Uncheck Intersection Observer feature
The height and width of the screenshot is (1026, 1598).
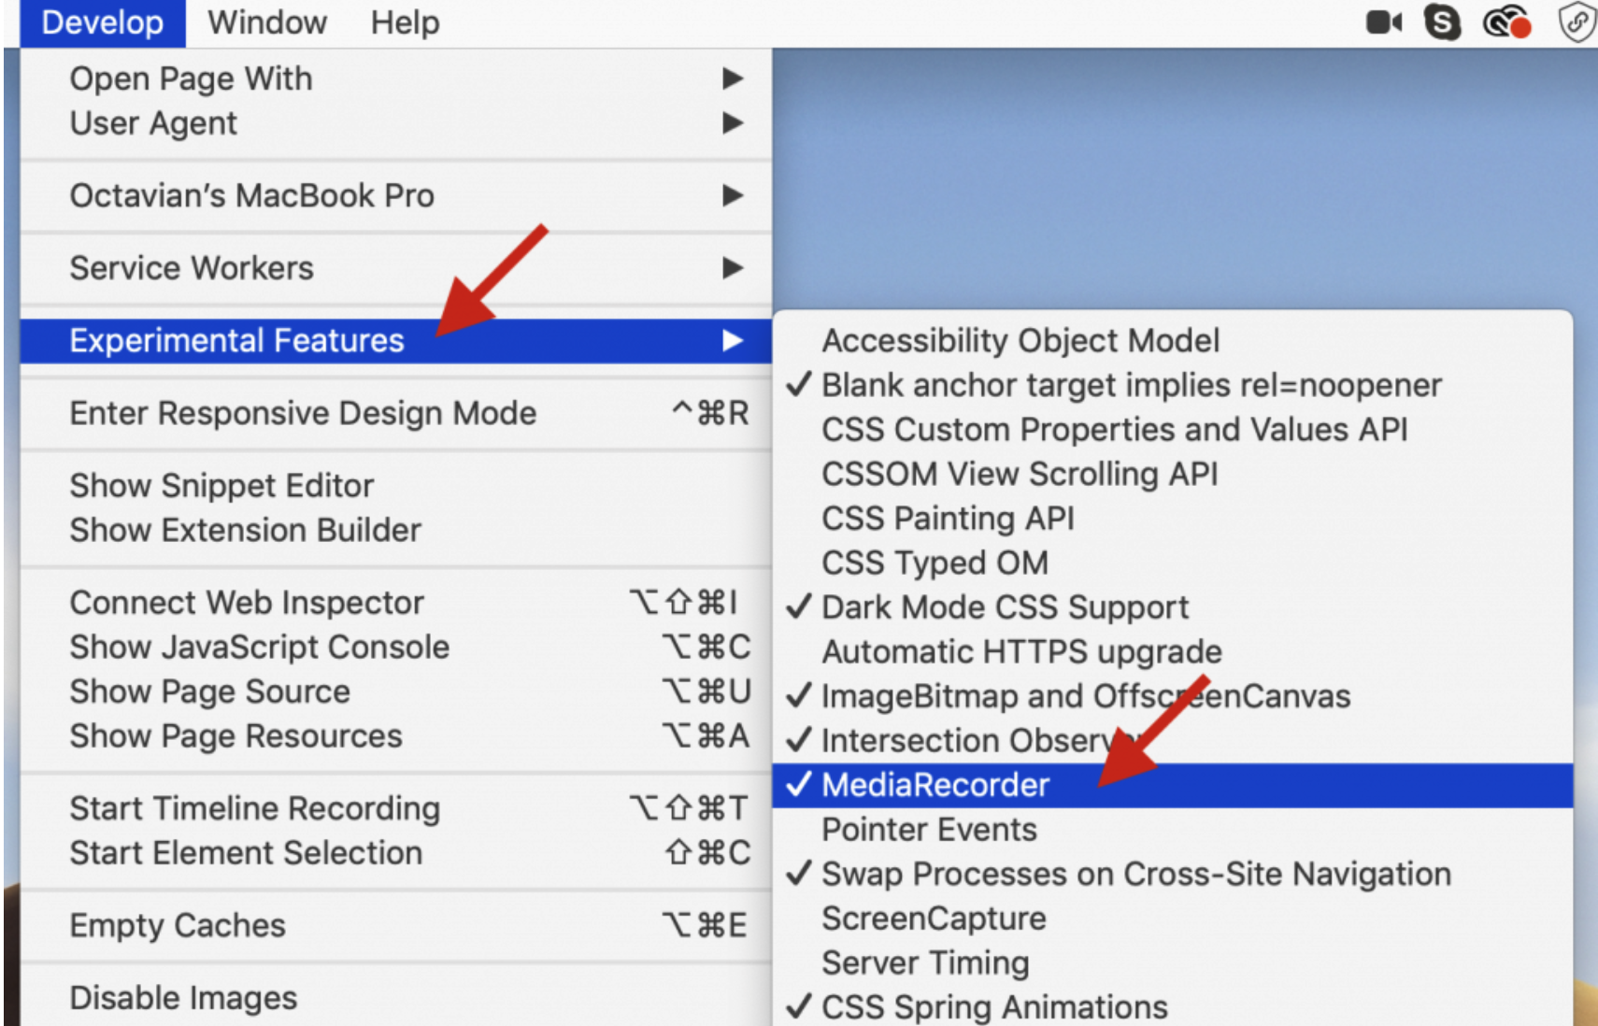(1173, 740)
